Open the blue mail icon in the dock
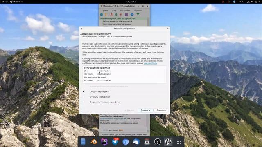This screenshot has height=147, width=262. click(x=136, y=142)
